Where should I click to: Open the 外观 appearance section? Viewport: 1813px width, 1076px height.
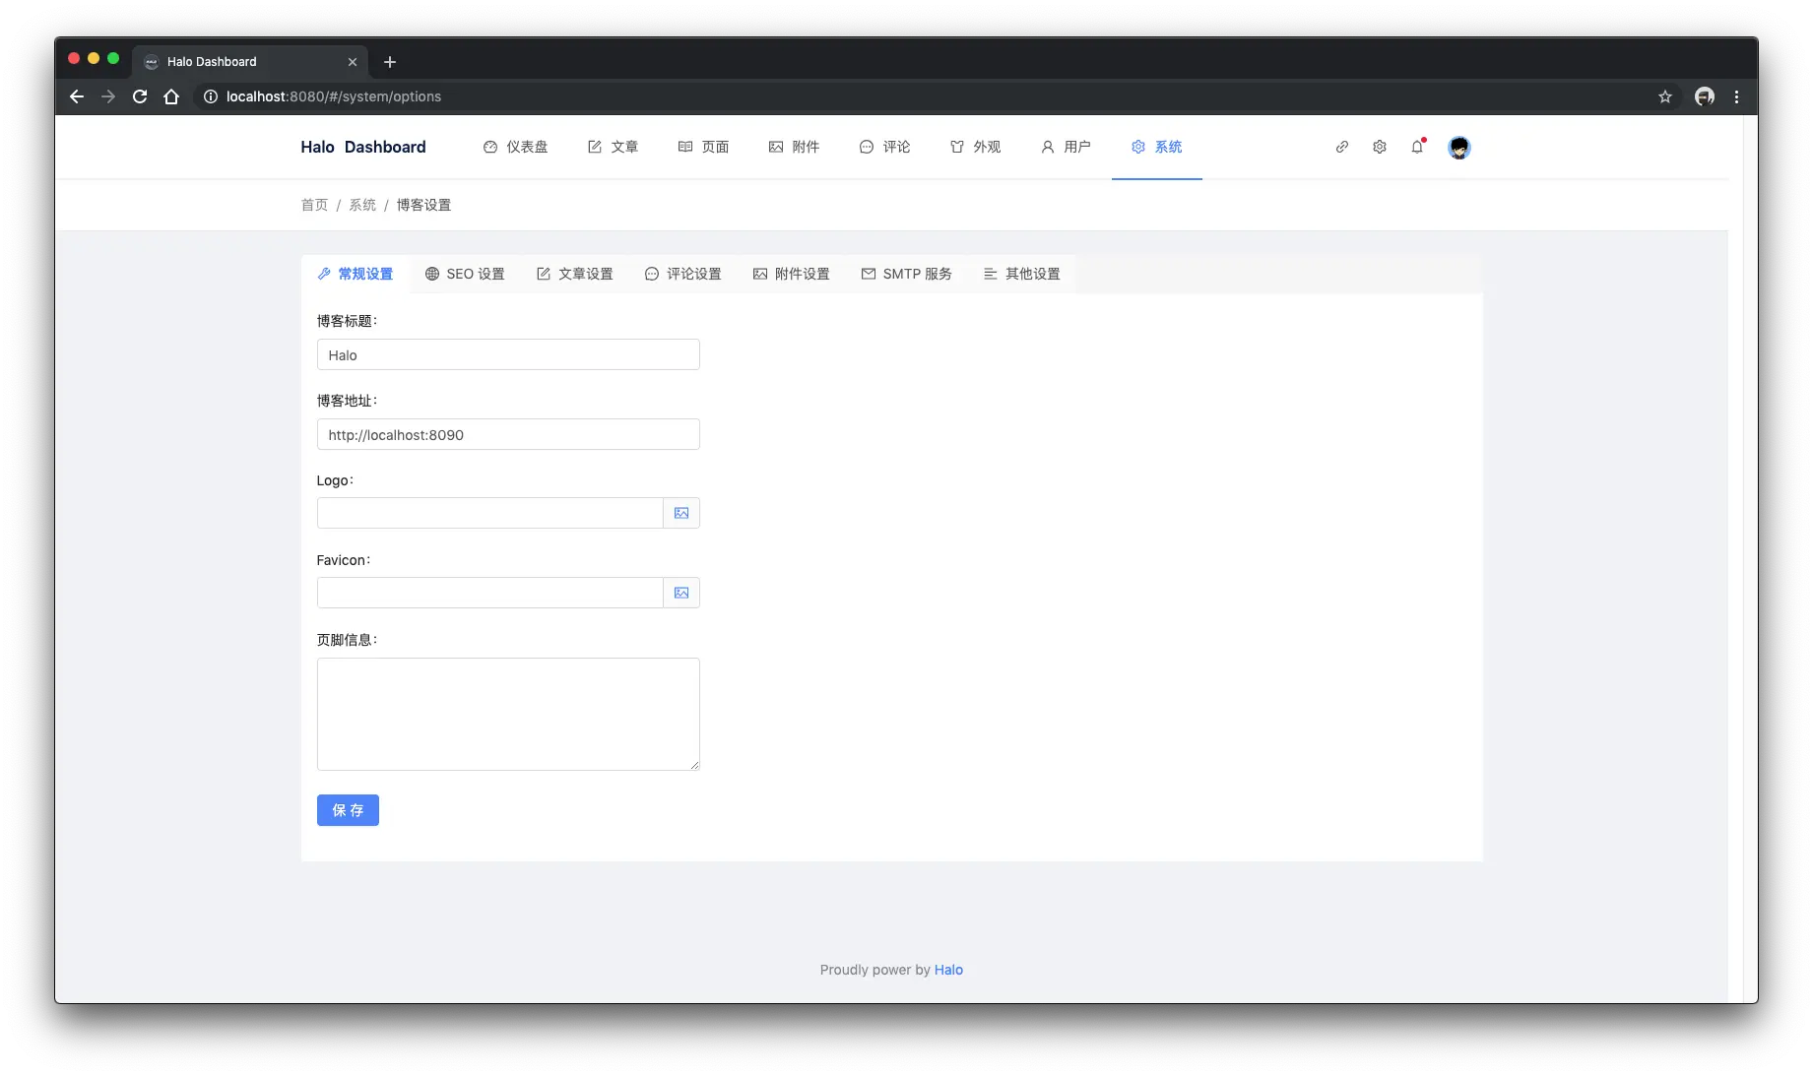click(975, 147)
